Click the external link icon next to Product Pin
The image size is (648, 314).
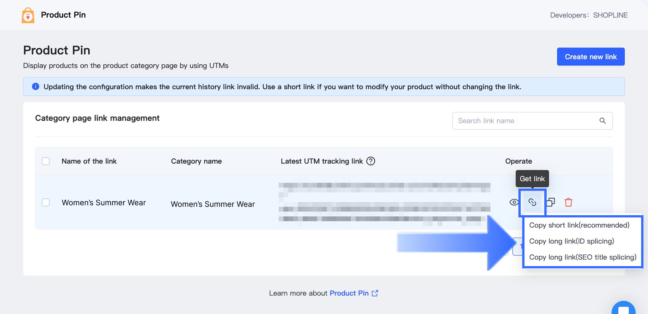tap(375, 293)
